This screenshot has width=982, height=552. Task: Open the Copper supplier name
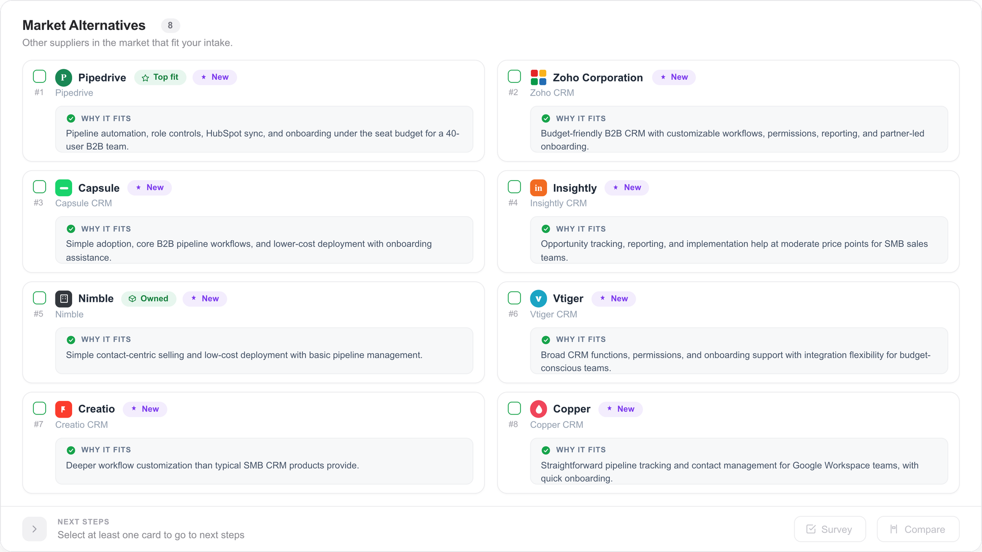(x=572, y=409)
